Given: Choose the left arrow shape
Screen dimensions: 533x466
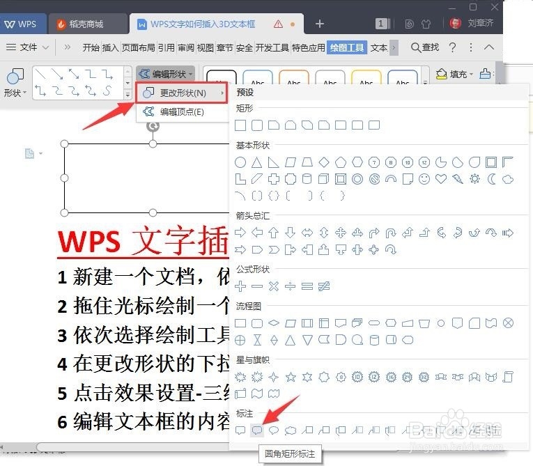Looking at the screenshot, I should [257, 233].
